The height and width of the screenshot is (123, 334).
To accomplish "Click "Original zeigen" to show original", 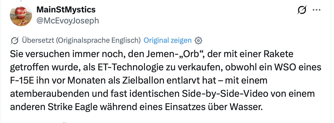I will (168, 40).
